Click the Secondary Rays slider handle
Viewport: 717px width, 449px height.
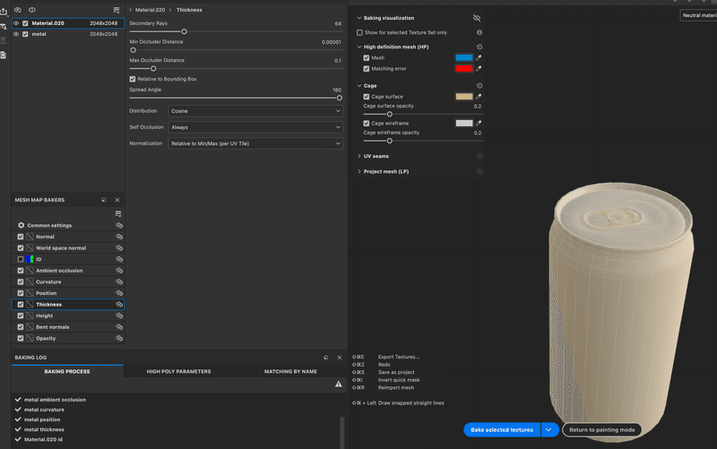185,31
